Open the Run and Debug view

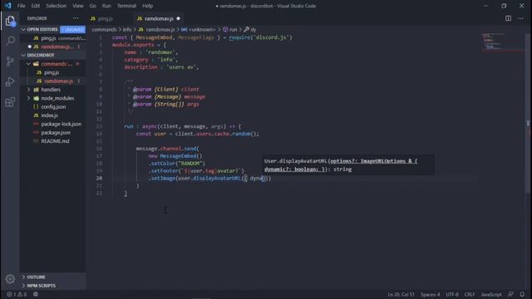(x=10, y=81)
